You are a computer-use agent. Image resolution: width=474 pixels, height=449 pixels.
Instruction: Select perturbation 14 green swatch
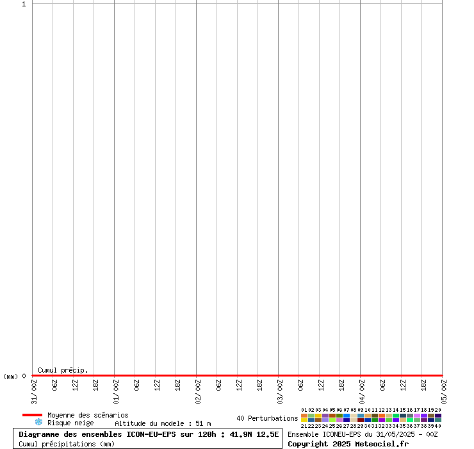pos(396,416)
